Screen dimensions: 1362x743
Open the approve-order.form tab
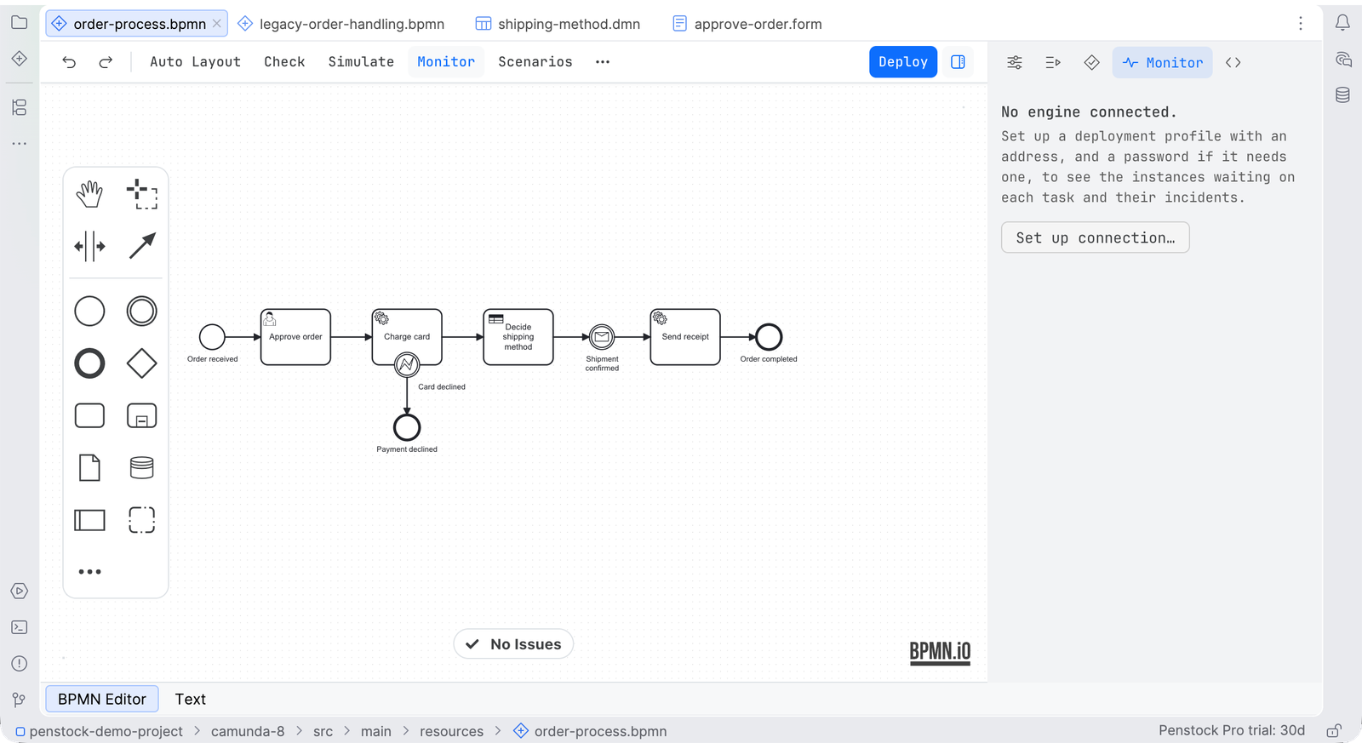coord(747,24)
